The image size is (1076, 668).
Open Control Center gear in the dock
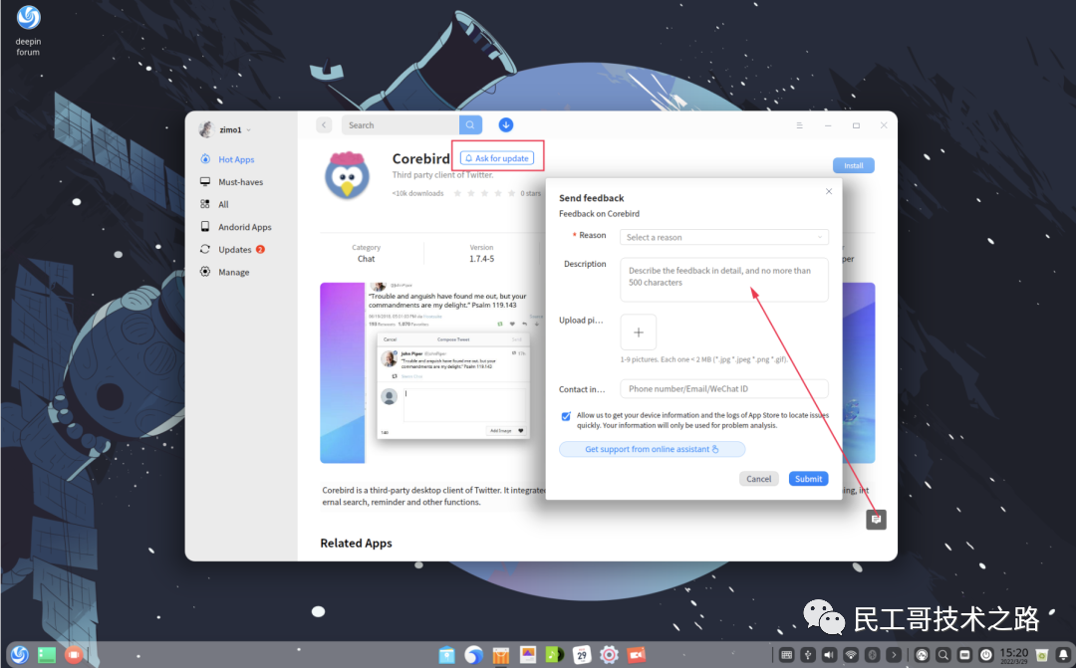coord(609,655)
